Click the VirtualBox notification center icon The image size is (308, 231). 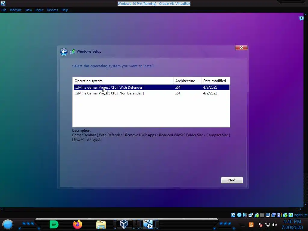pyautogui.click(x=301, y=18)
